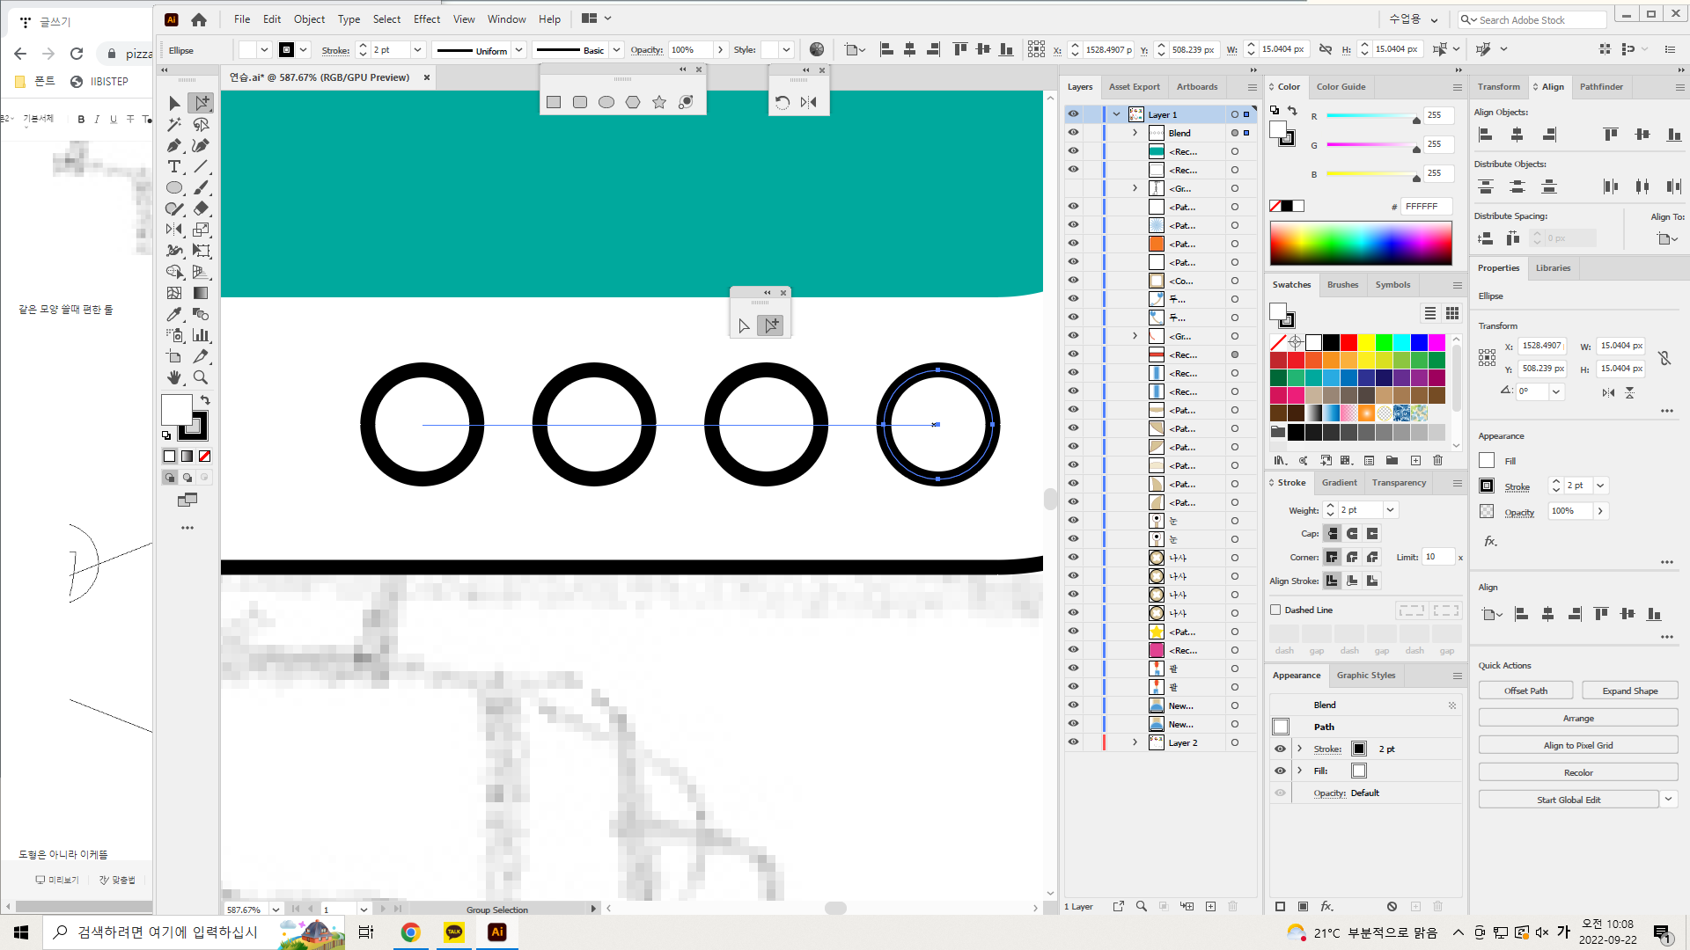Click the Home icon in top bar
The width and height of the screenshot is (1690, 950).
pos(199,19)
